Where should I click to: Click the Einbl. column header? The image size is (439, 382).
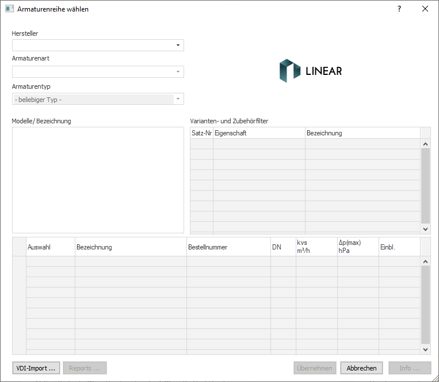pyautogui.click(x=399, y=247)
